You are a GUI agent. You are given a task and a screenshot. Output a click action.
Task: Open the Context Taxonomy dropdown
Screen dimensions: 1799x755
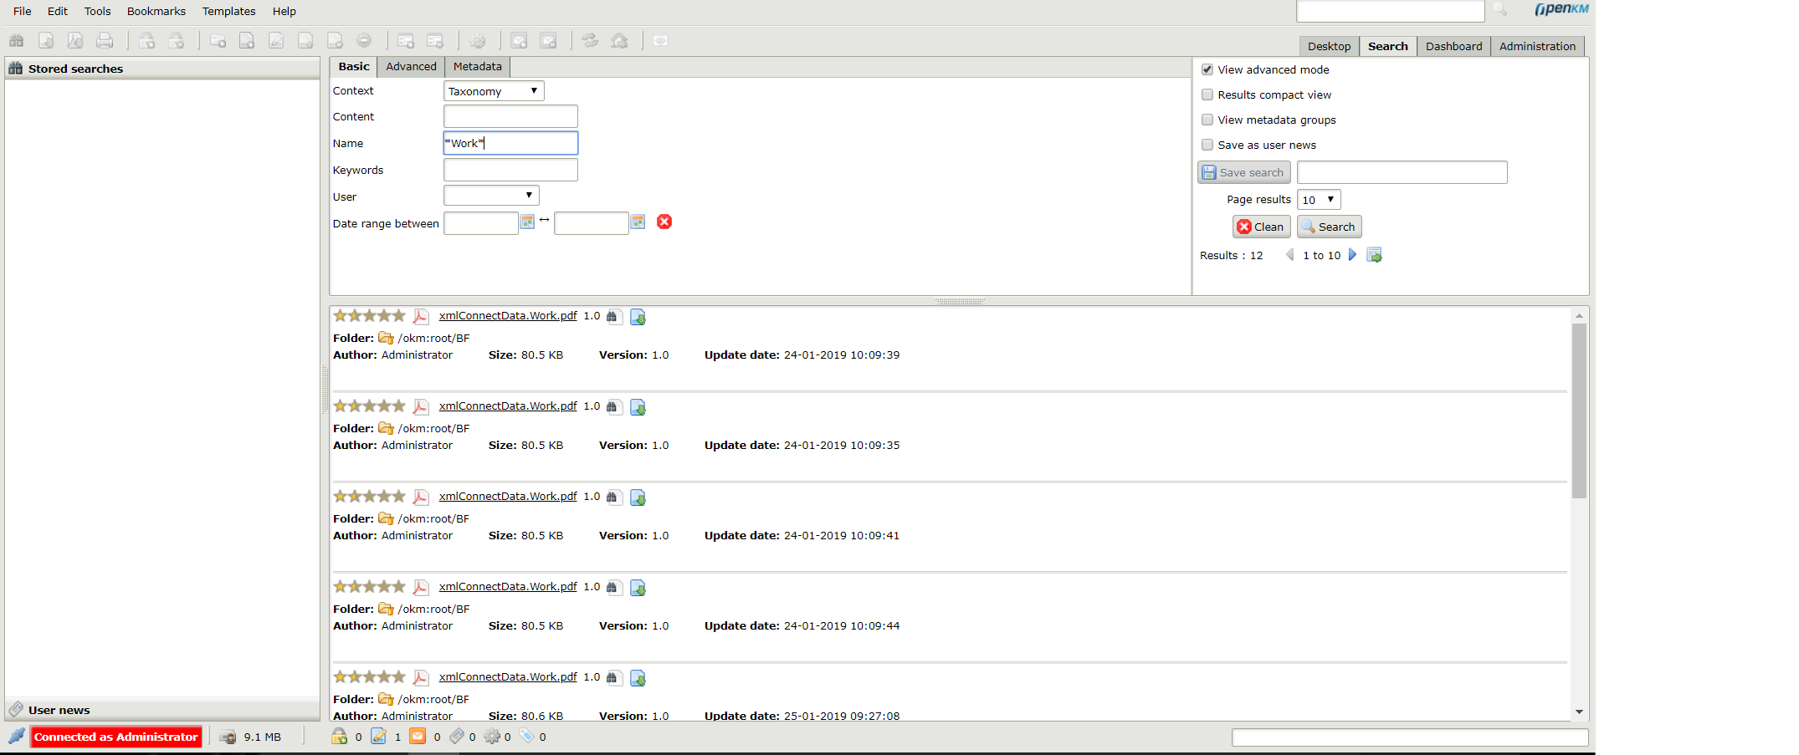[493, 91]
